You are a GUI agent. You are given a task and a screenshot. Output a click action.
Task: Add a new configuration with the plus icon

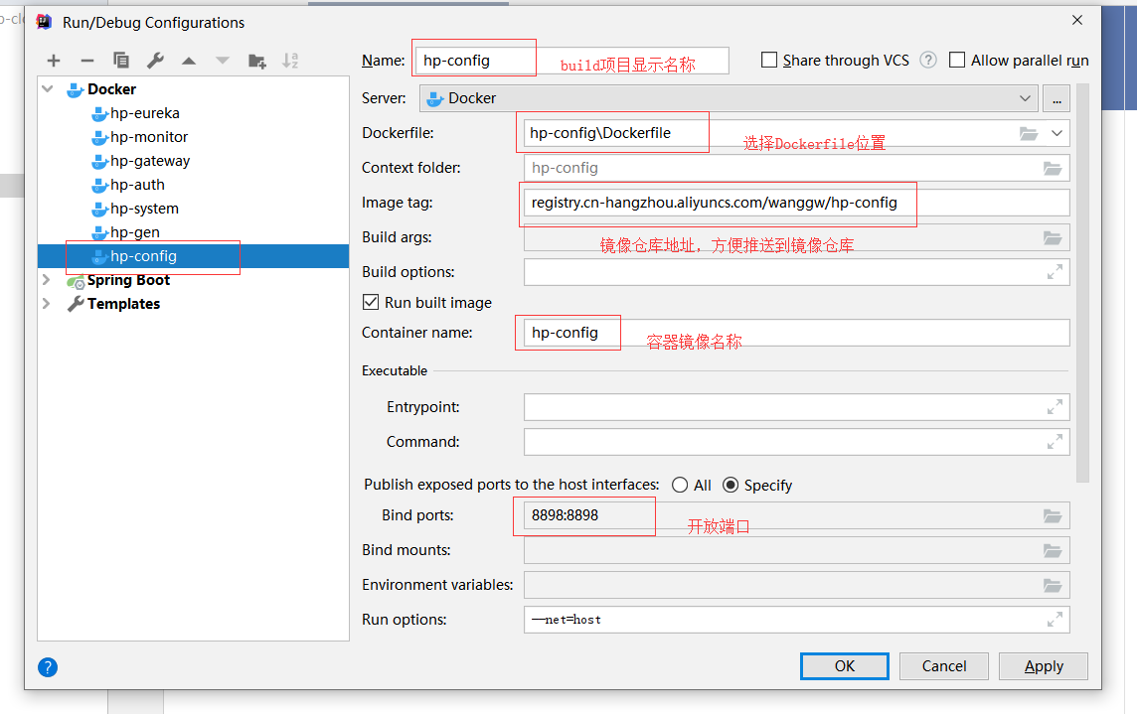54,61
